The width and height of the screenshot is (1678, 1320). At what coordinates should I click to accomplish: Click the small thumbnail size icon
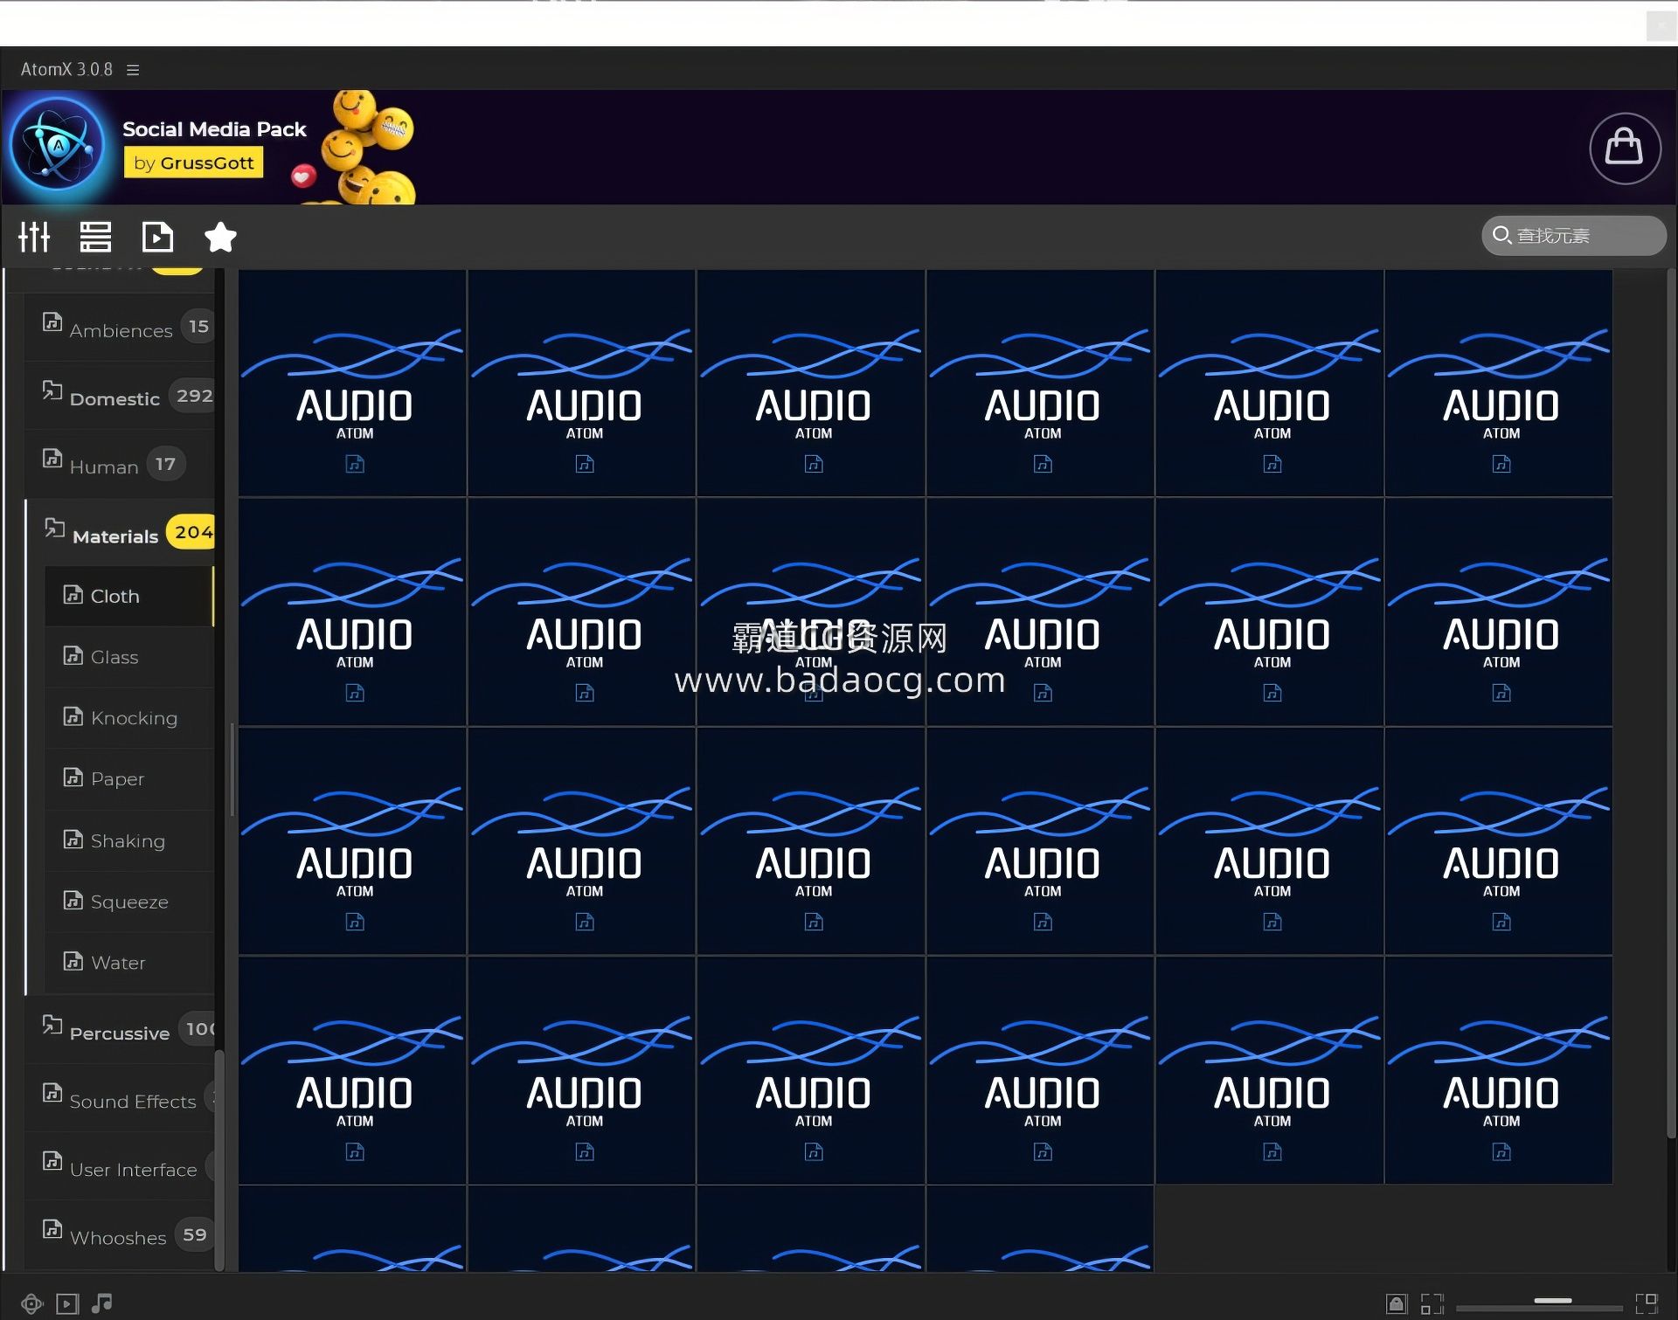pyautogui.click(x=1432, y=1304)
